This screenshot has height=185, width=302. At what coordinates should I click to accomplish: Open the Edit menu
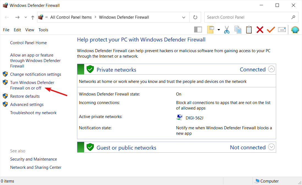tap(17, 30)
